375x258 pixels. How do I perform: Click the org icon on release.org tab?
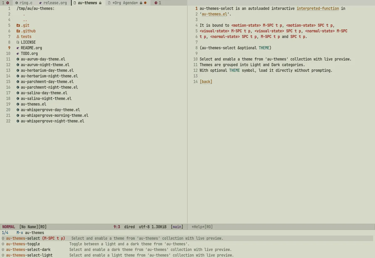click(41, 3)
